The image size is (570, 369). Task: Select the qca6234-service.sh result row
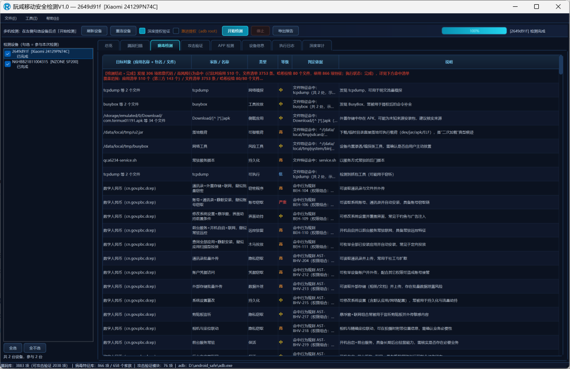(330, 160)
